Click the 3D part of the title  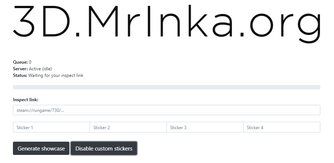42,21
